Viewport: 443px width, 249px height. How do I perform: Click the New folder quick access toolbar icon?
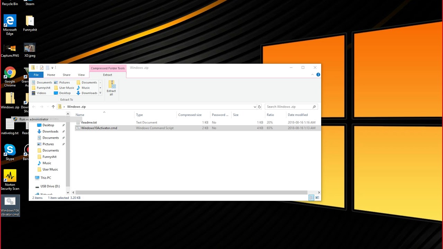coord(47,68)
